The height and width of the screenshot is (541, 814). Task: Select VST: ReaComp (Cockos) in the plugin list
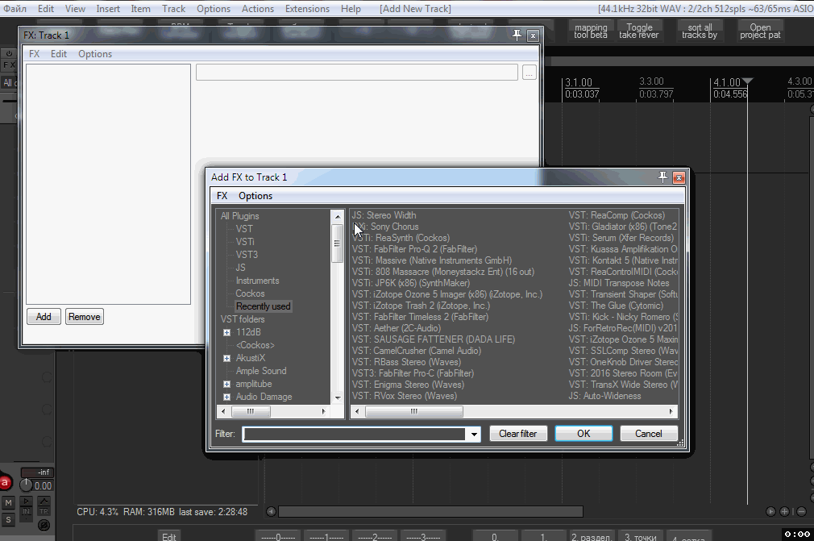617,215
